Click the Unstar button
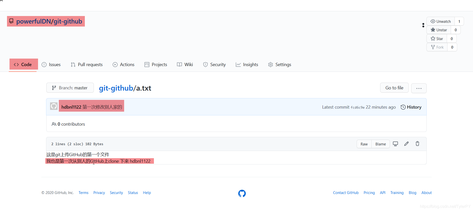This screenshot has height=211, width=473. 439,30
